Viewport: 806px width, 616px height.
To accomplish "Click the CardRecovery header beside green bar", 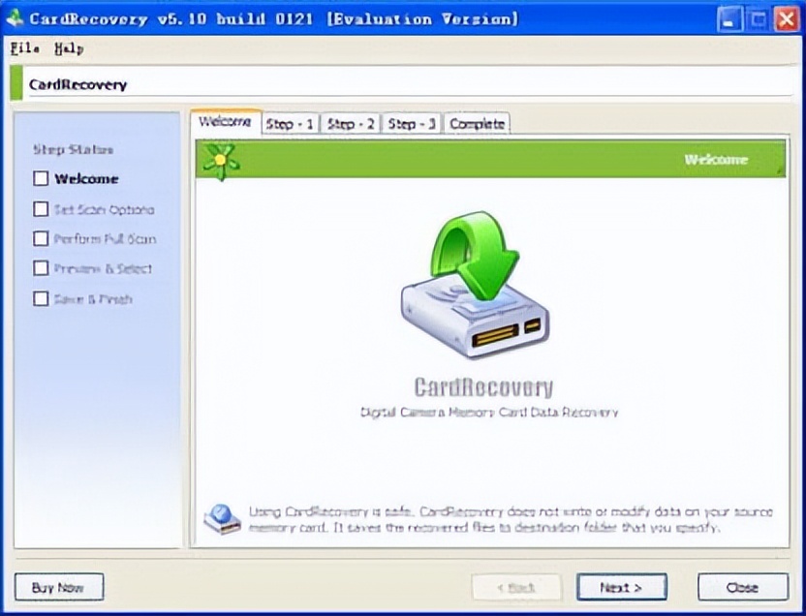I will [77, 85].
